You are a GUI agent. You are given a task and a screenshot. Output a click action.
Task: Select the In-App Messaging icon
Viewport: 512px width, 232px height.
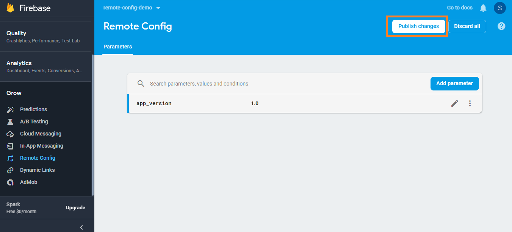pyautogui.click(x=10, y=146)
